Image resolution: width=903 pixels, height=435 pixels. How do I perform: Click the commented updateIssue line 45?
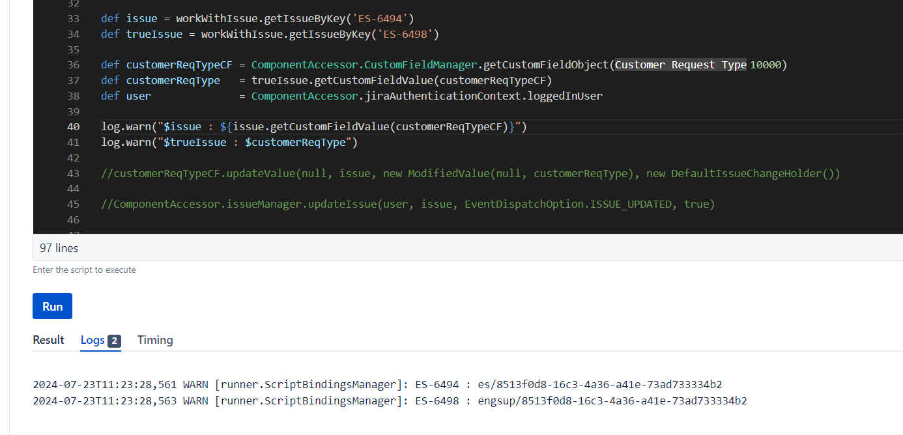coord(408,204)
